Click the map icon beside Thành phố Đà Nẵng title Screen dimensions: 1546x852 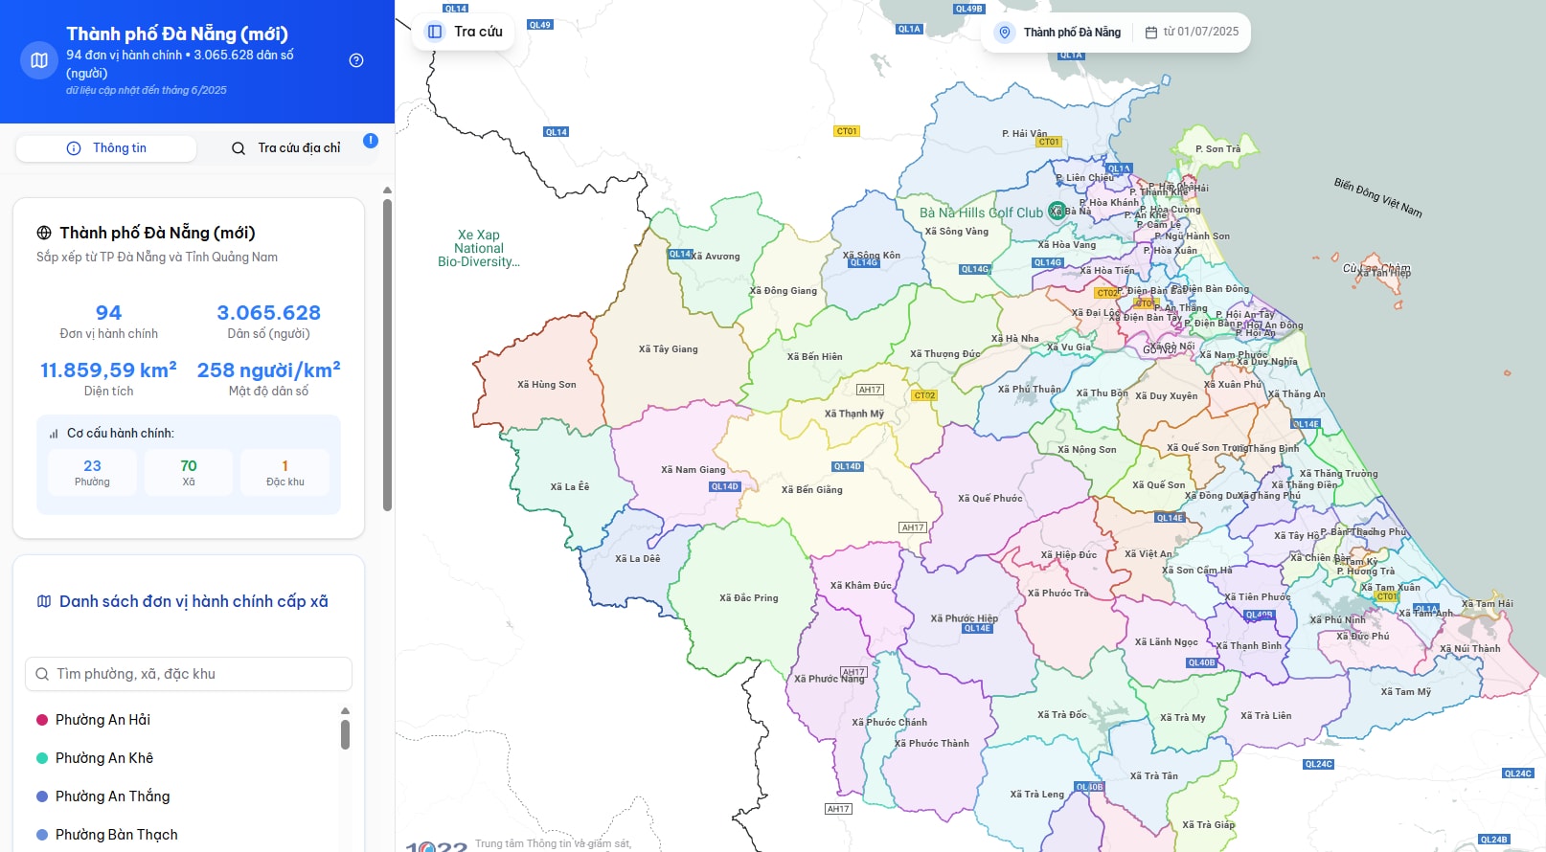[39, 60]
